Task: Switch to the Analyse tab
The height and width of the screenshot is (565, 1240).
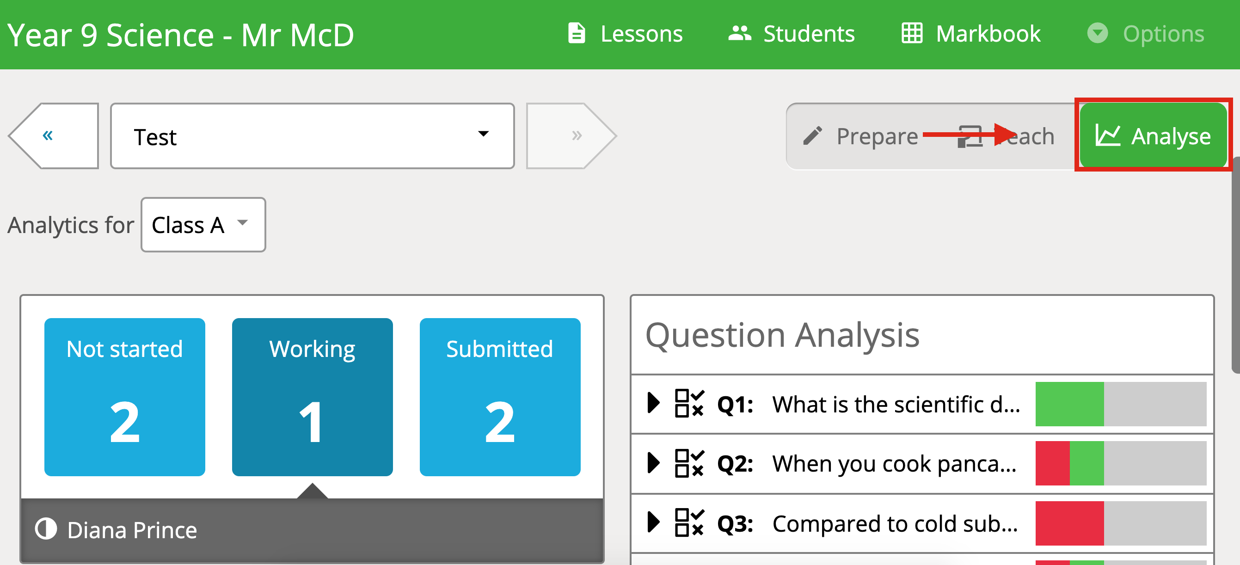Action: point(1153,136)
